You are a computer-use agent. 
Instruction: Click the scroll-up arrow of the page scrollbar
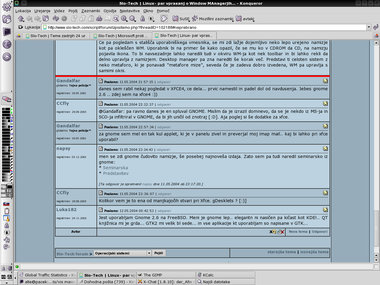[376, 43]
